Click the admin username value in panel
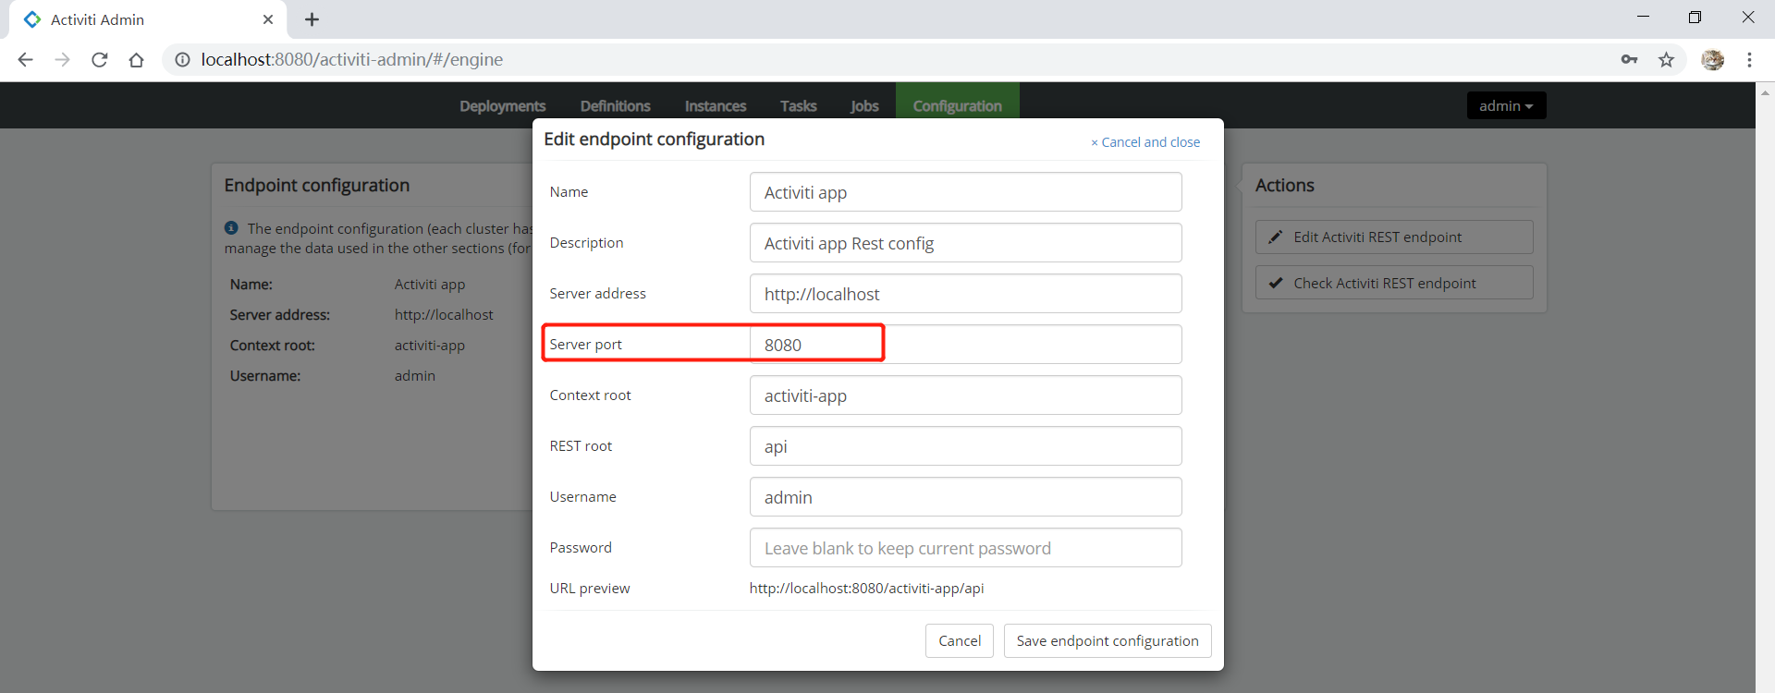This screenshot has width=1775, height=693. coord(414,376)
